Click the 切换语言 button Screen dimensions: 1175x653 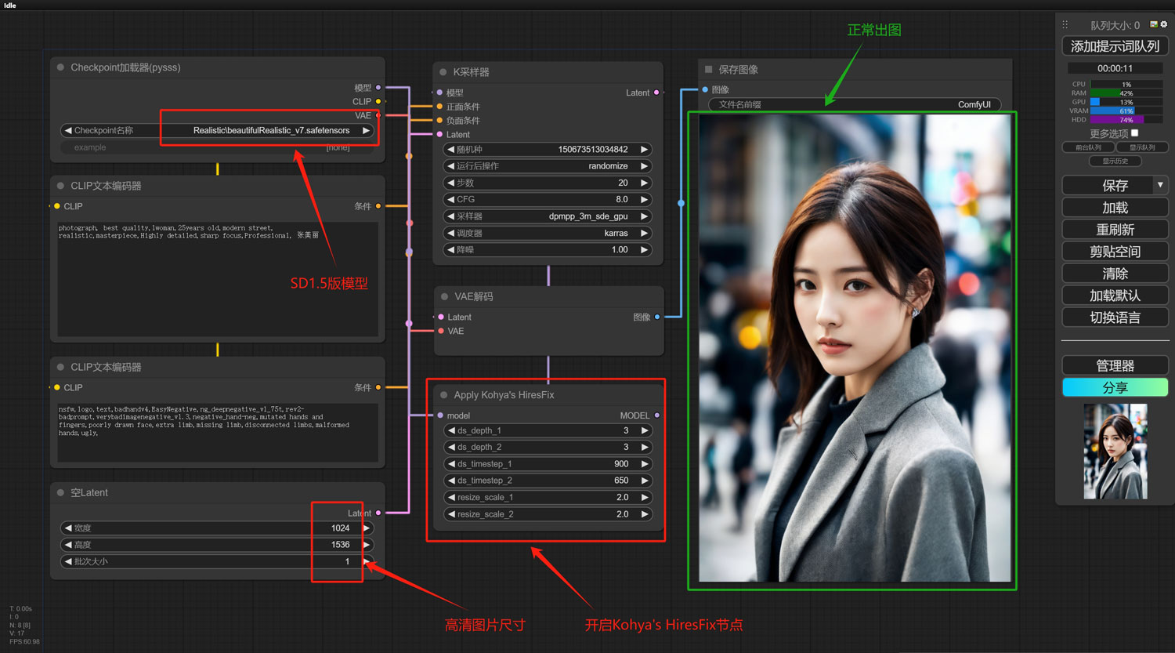1115,317
